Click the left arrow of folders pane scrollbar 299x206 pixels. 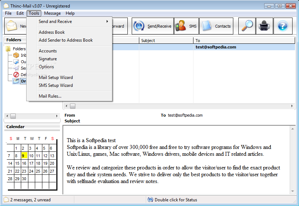(x=7, y=116)
